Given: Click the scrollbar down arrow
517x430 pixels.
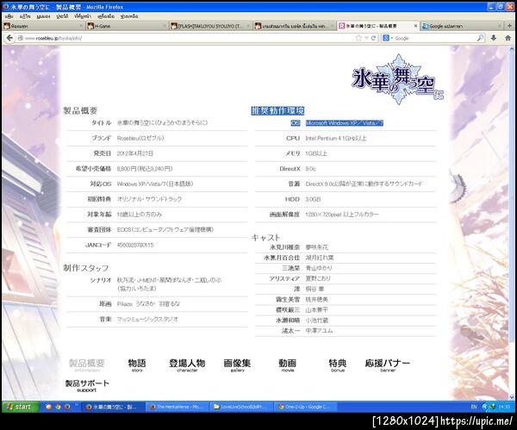Looking at the screenshot, I should coord(512,396).
